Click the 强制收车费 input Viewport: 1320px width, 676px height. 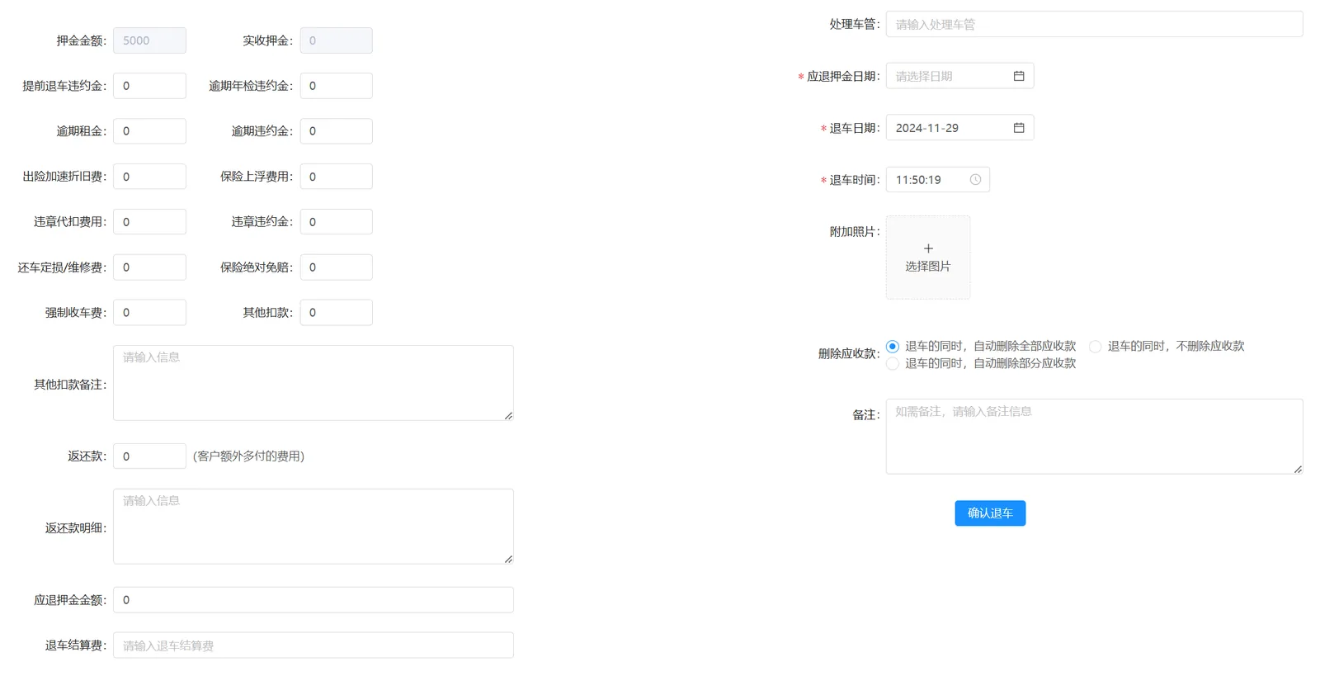(x=149, y=313)
